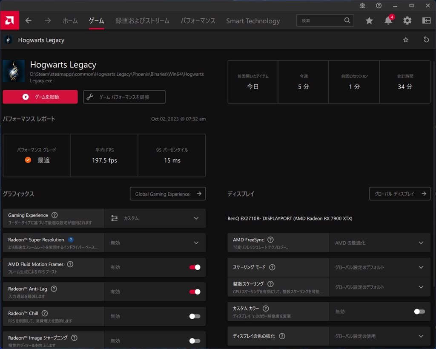The height and width of the screenshot is (349, 436).
Task: Toggle the カスタム カラー switch on
Action: tap(419, 312)
